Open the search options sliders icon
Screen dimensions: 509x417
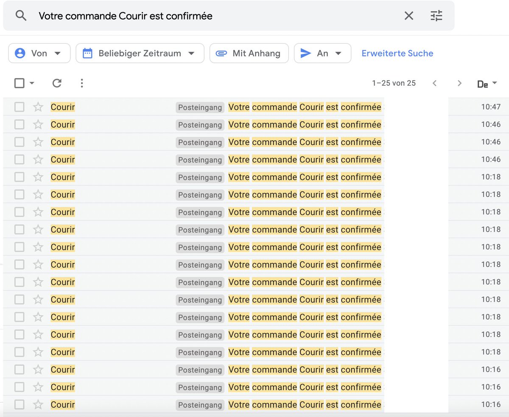click(x=436, y=16)
